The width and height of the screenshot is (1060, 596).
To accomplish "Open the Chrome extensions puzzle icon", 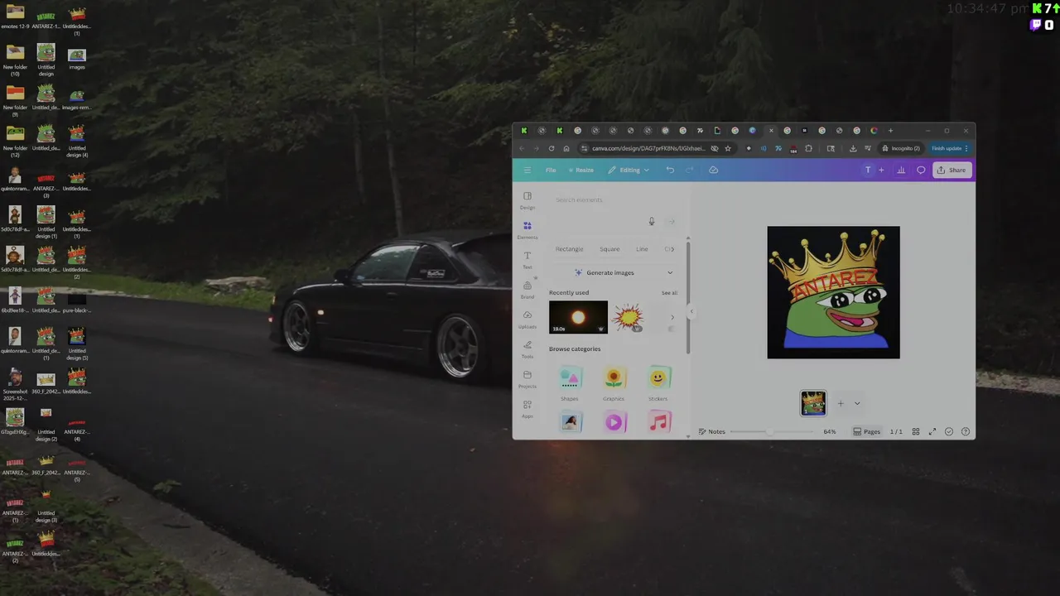I will (808, 148).
